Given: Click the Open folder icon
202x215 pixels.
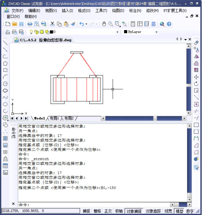Looking at the screenshot, I should (15, 24).
